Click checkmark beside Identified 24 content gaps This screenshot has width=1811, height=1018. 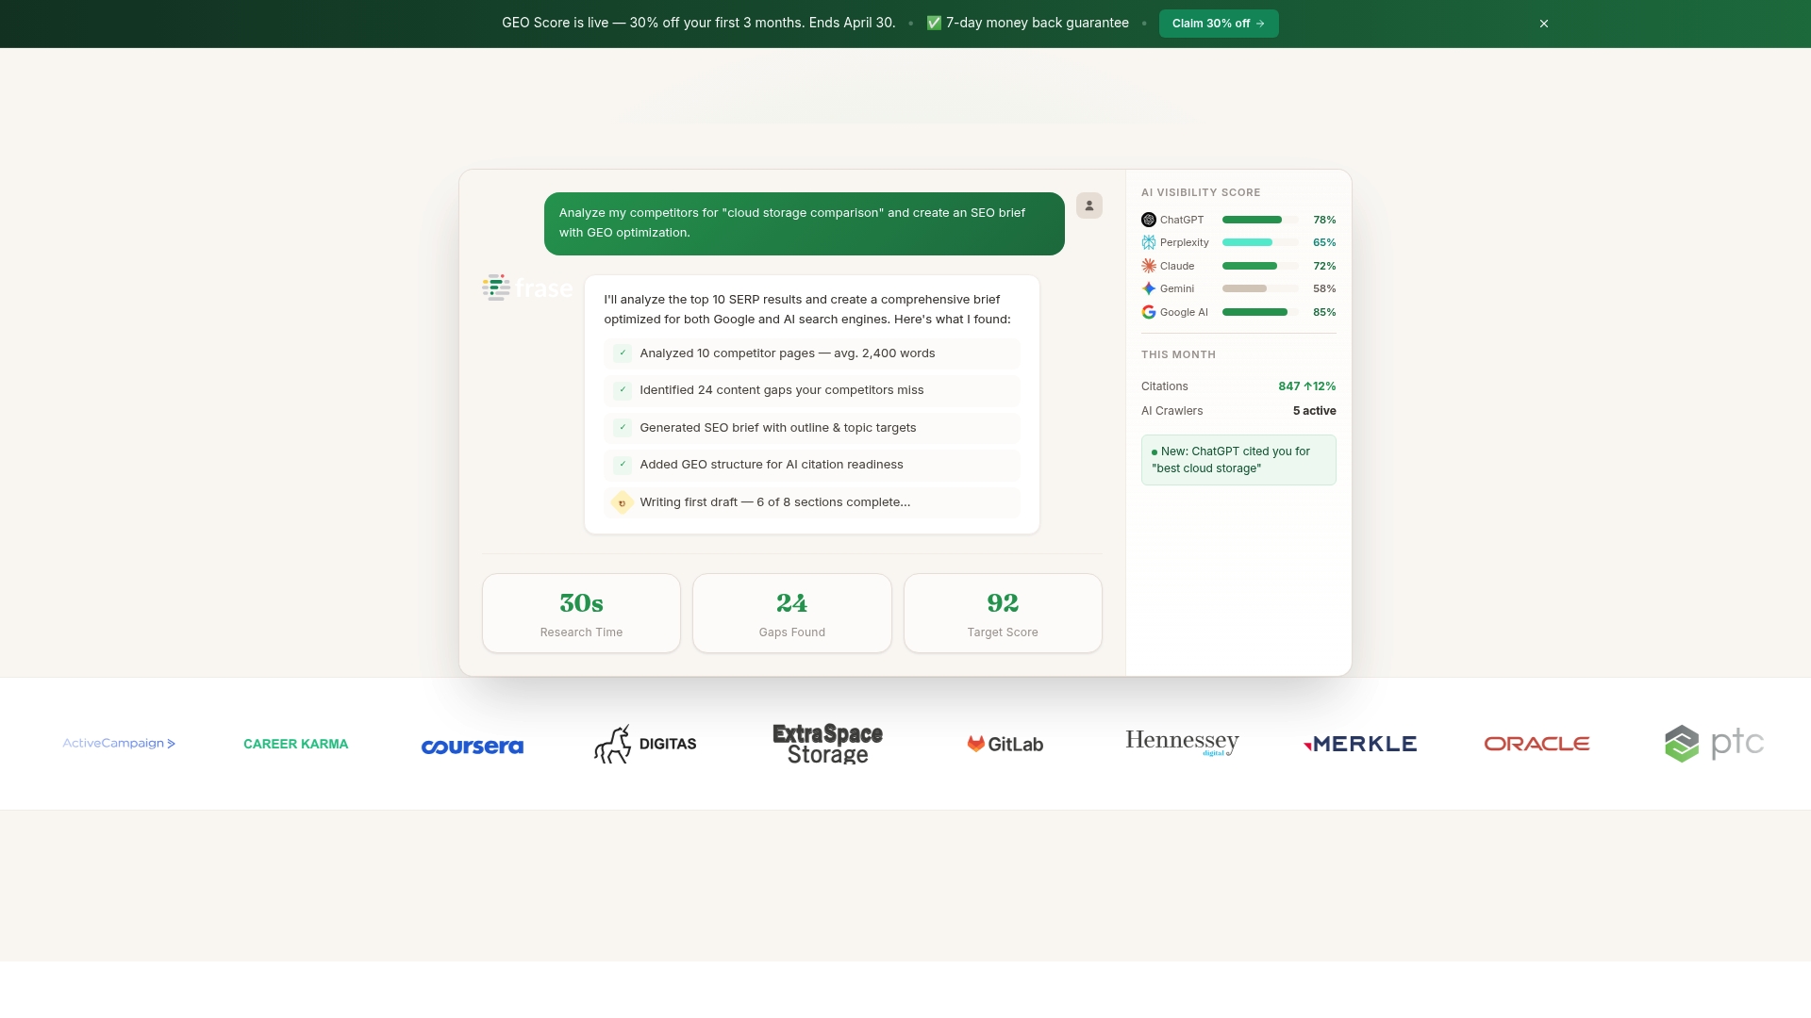[623, 390]
